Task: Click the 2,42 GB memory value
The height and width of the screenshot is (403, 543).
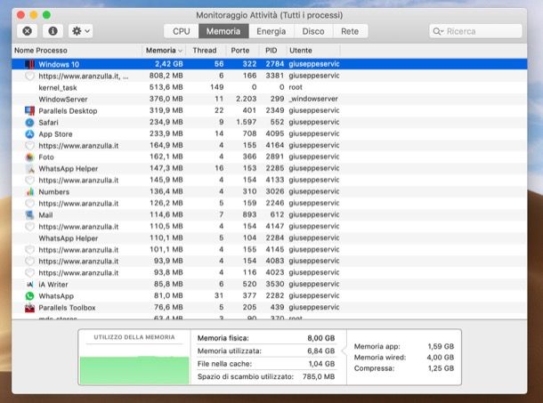Action: (x=168, y=64)
